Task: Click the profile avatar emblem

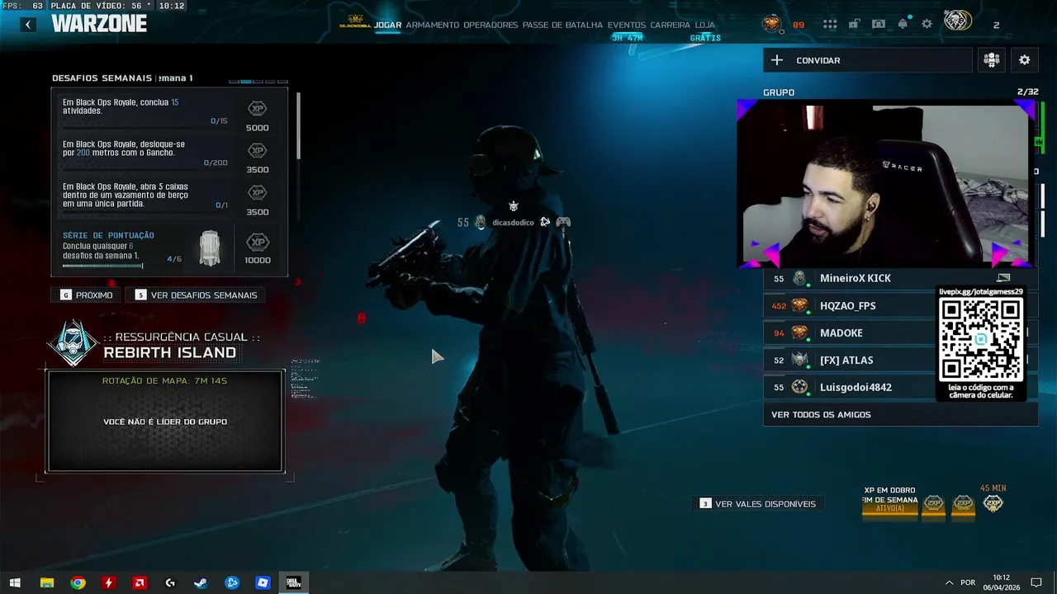Action: click(x=958, y=21)
